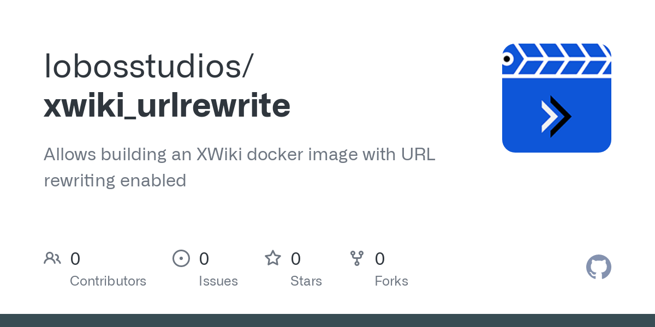Image resolution: width=655 pixels, height=327 pixels.
Task: Click the Issues label
Action: coord(218,281)
